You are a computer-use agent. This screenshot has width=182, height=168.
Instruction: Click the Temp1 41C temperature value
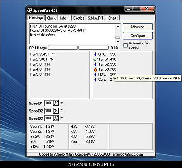click(x=113, y=59)
